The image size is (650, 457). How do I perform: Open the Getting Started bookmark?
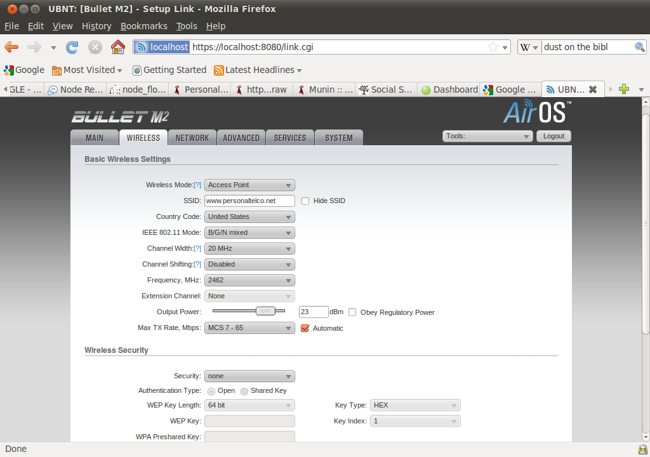[169, 70]
